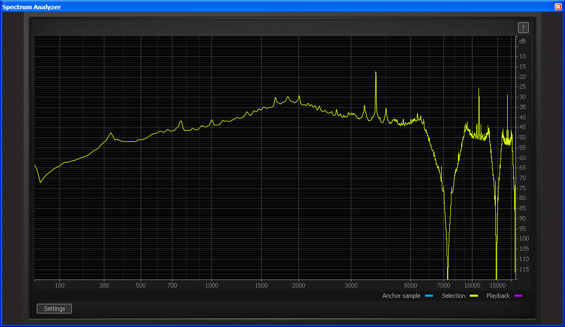This screenshot has height=327, width=565.
Task: Click the dB unit label on scale
Action: (522, 41)
